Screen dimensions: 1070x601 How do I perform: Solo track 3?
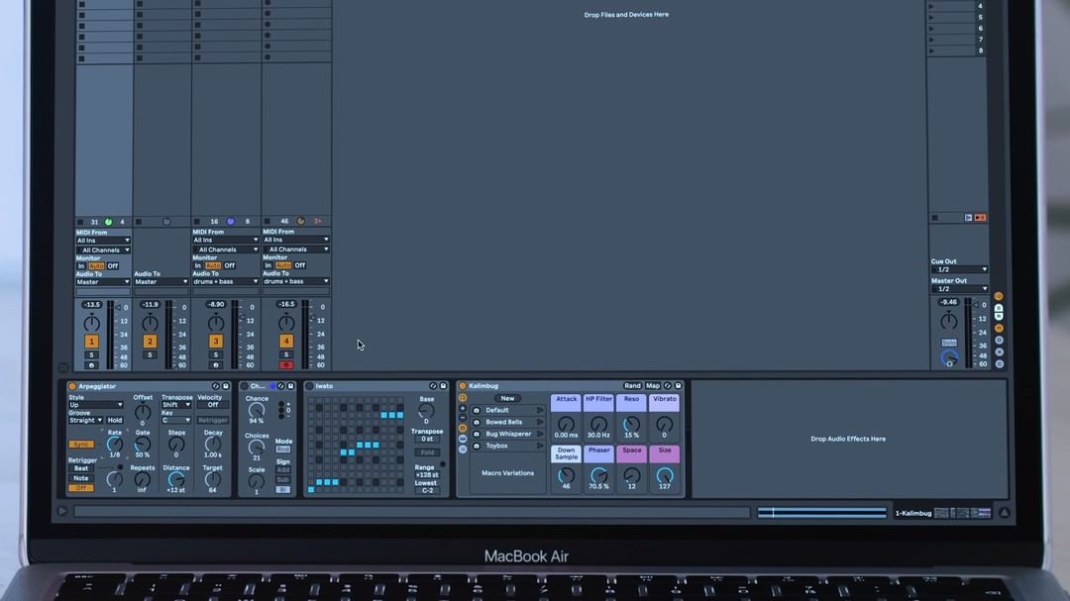click(216, 354)
